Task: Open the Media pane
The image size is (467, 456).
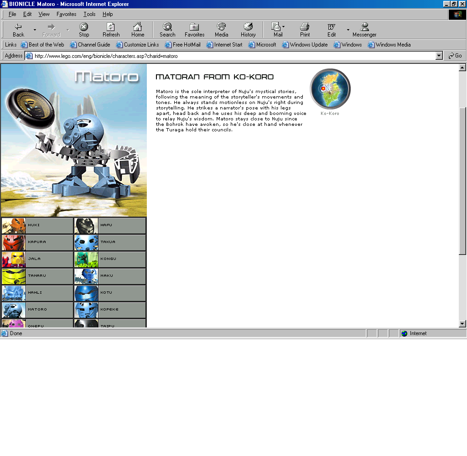Action: pyautogui.click(x=221, y=30)
